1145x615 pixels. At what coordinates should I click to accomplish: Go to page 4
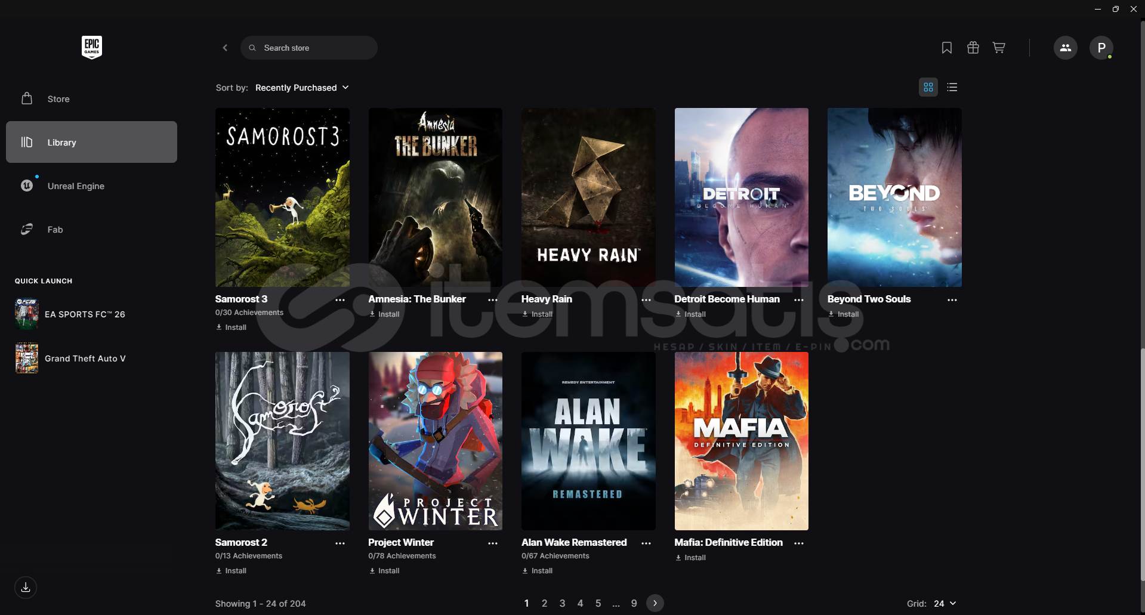[580, 604]
